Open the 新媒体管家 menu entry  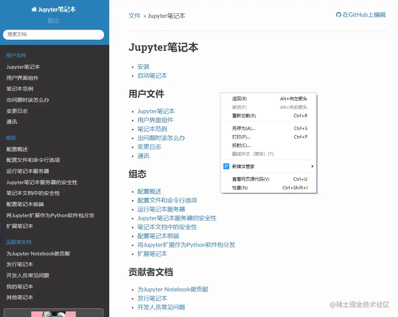(x=268, y=166)
